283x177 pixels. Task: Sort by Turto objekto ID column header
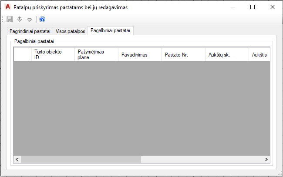tap(53, 54)
